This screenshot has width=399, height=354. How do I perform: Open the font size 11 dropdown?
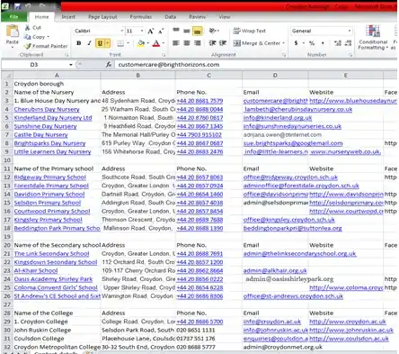pos(142,31)
